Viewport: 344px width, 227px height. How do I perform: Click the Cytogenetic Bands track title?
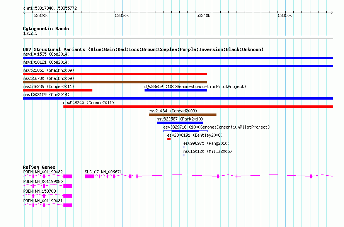(x=46, y=29)
